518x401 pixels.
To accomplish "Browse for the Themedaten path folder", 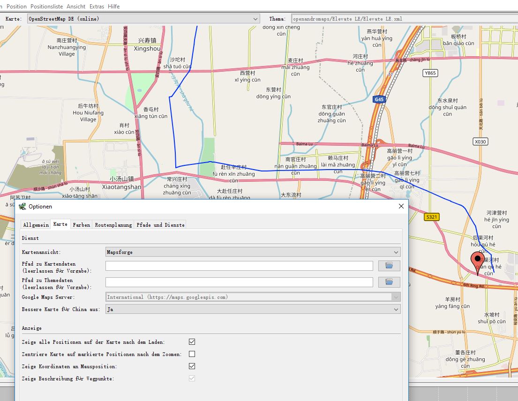I will click(x=389, y=282).
